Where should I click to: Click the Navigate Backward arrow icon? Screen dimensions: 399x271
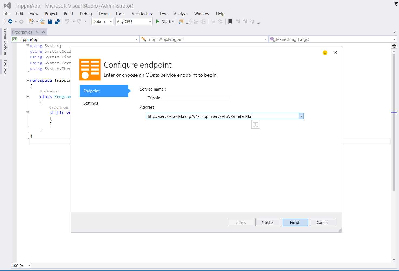(x=10, y=22)
